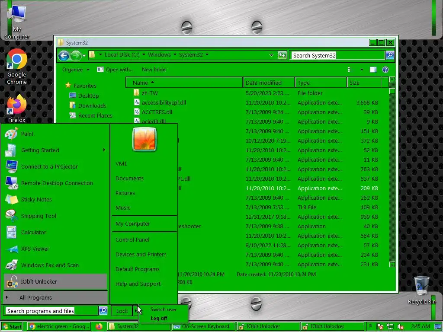Open Windows Fax and Scan
Screen dimensions: 443x332
tap(55, 265)
